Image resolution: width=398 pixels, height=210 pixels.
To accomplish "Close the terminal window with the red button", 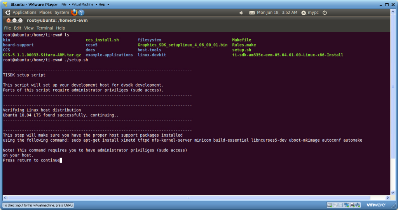I will (x=9, y=20).
